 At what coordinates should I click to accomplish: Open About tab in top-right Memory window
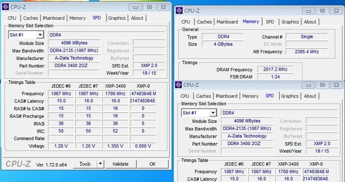(310, 22)
